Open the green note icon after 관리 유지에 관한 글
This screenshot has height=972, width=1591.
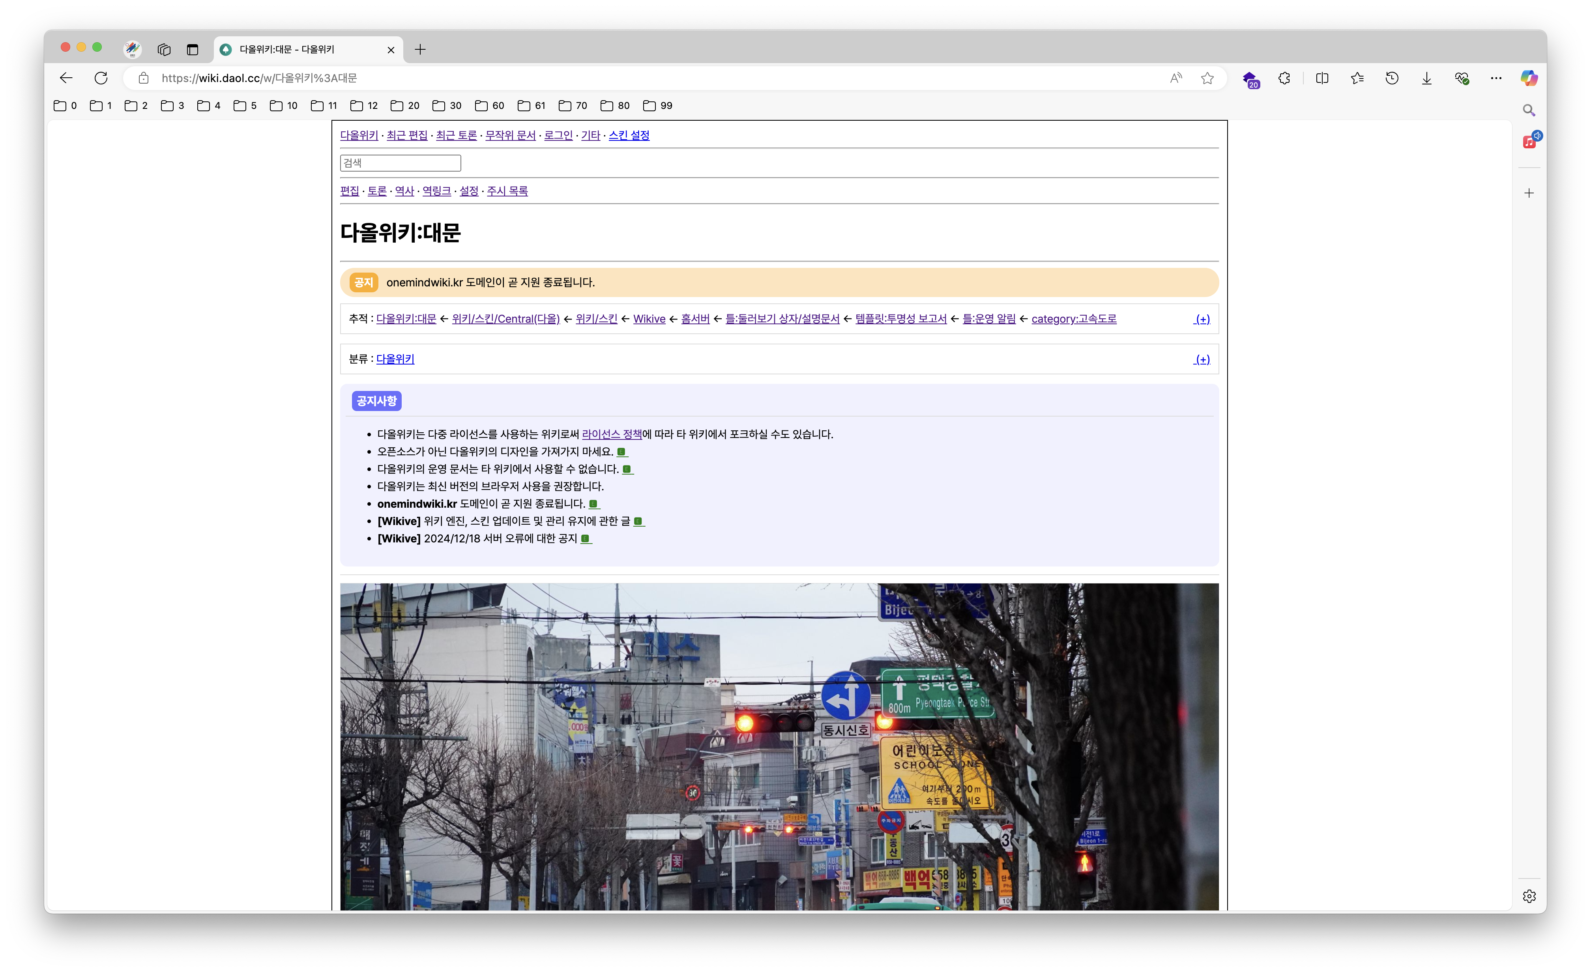[x=638, y=522]
